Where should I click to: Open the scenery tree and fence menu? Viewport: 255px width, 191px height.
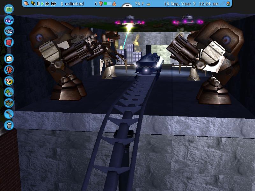point(9,92)
